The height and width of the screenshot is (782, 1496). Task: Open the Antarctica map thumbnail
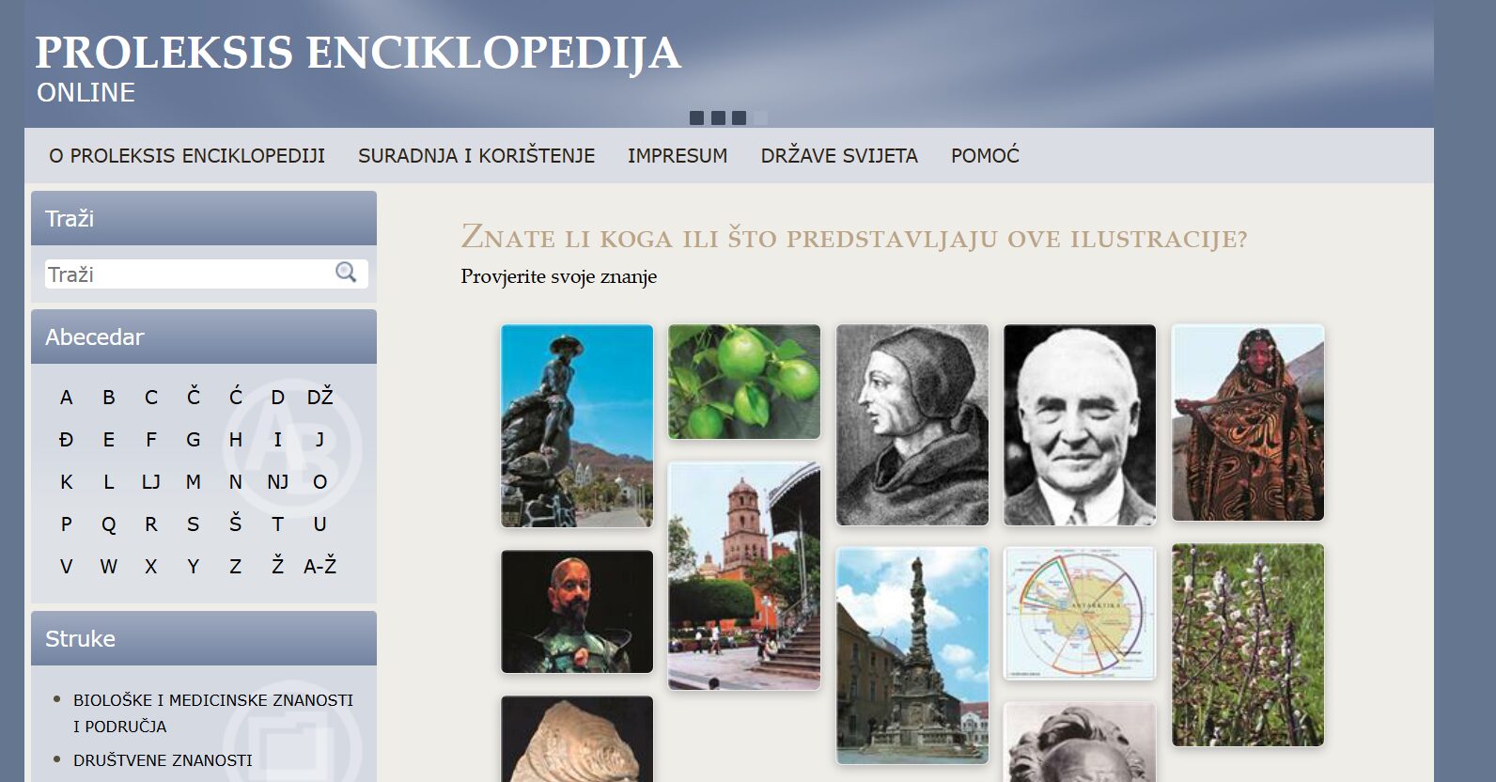(1080, 613)
